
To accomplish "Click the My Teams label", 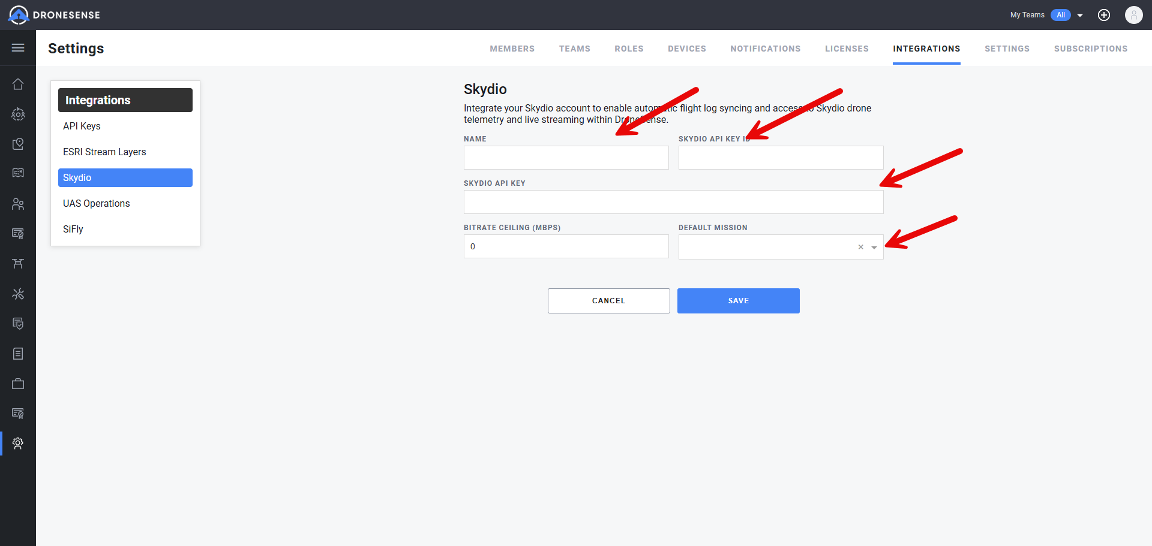I will (x=1027, y=15).
